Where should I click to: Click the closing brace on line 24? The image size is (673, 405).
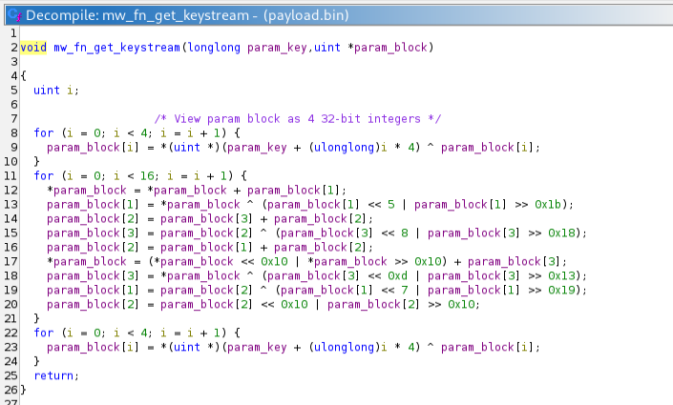[36, 361]
